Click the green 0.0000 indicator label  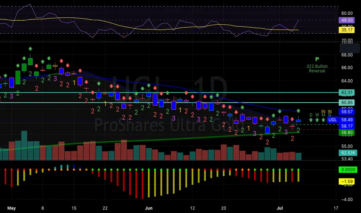pyautogui.click(x=348, y=170)
